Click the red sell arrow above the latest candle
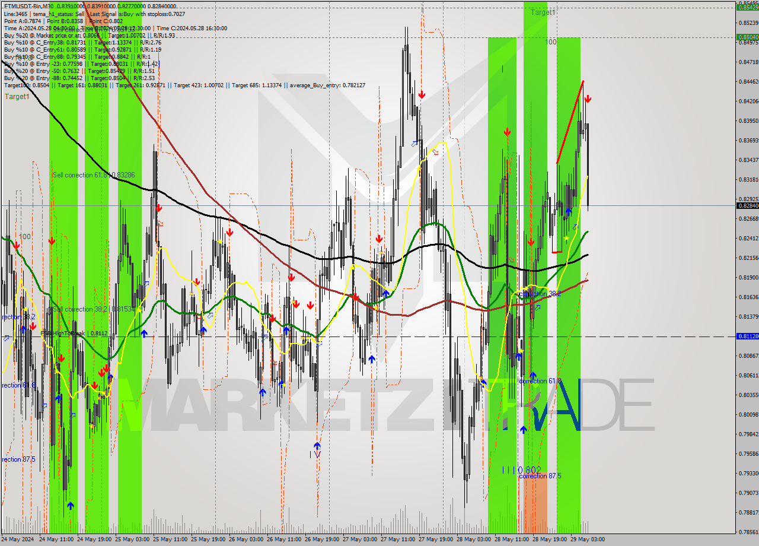759x546 pixels. (x=587, y=99)
